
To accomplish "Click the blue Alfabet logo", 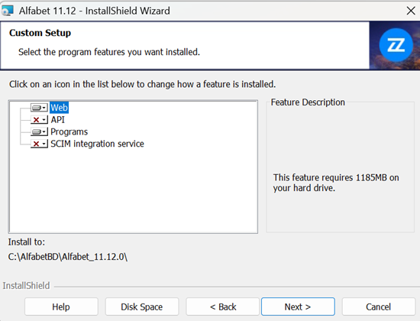I will pos(396,45).
